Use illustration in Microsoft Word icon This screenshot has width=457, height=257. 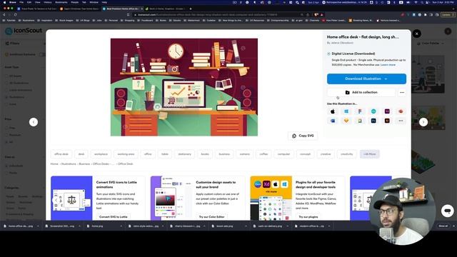tap(333, 121)
